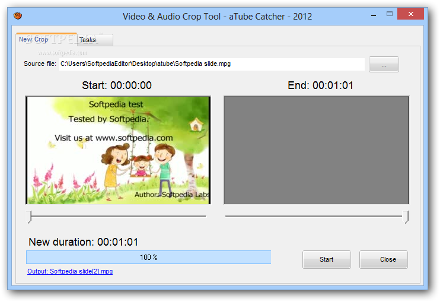
Task: Click the 'New duration: 00:01:01' text
Action: click(84, 241)
